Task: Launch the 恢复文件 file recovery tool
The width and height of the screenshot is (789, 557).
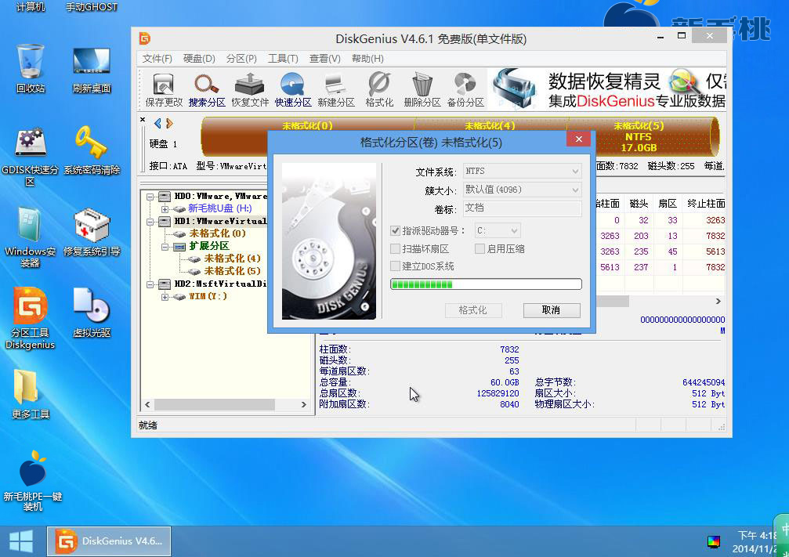Action: pyautogui.click(x=250, y=90)
